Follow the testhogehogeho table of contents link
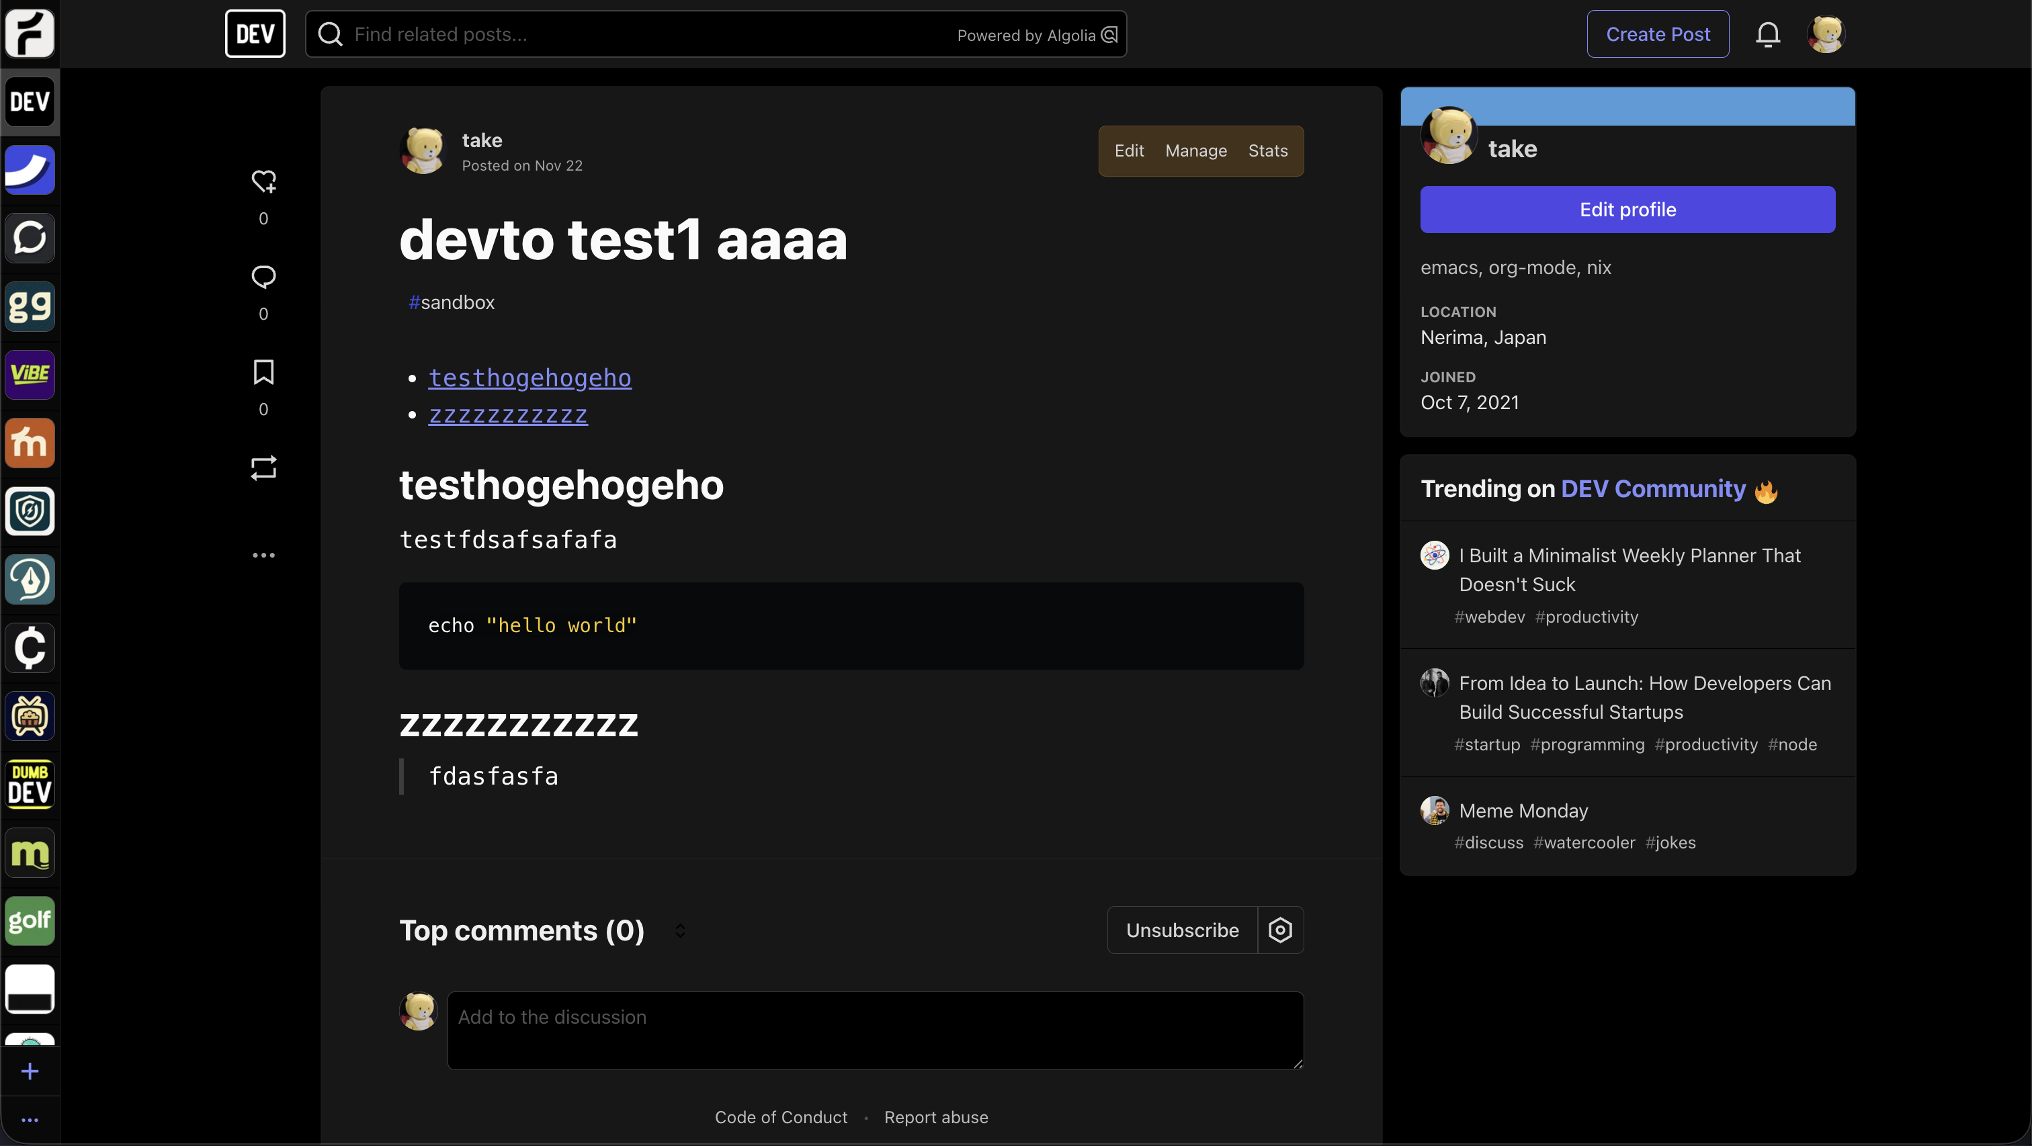 pyautogui.click(x=530, y=378)
